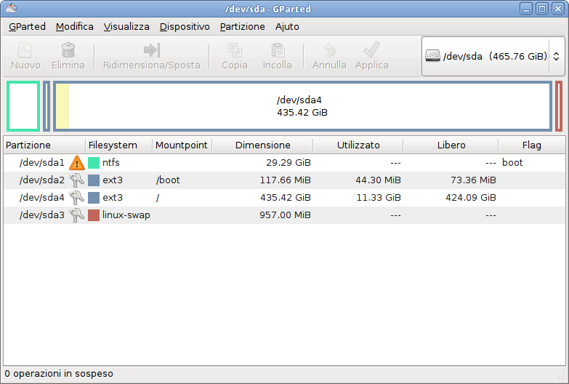
Task: Select the /dev/sda4 partition row
Action: [285, 197]
